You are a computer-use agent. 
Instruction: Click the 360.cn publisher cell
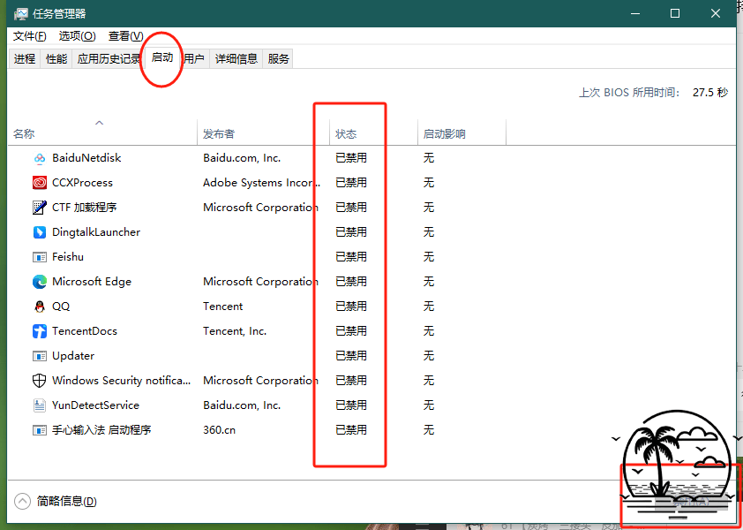point(219,430)
